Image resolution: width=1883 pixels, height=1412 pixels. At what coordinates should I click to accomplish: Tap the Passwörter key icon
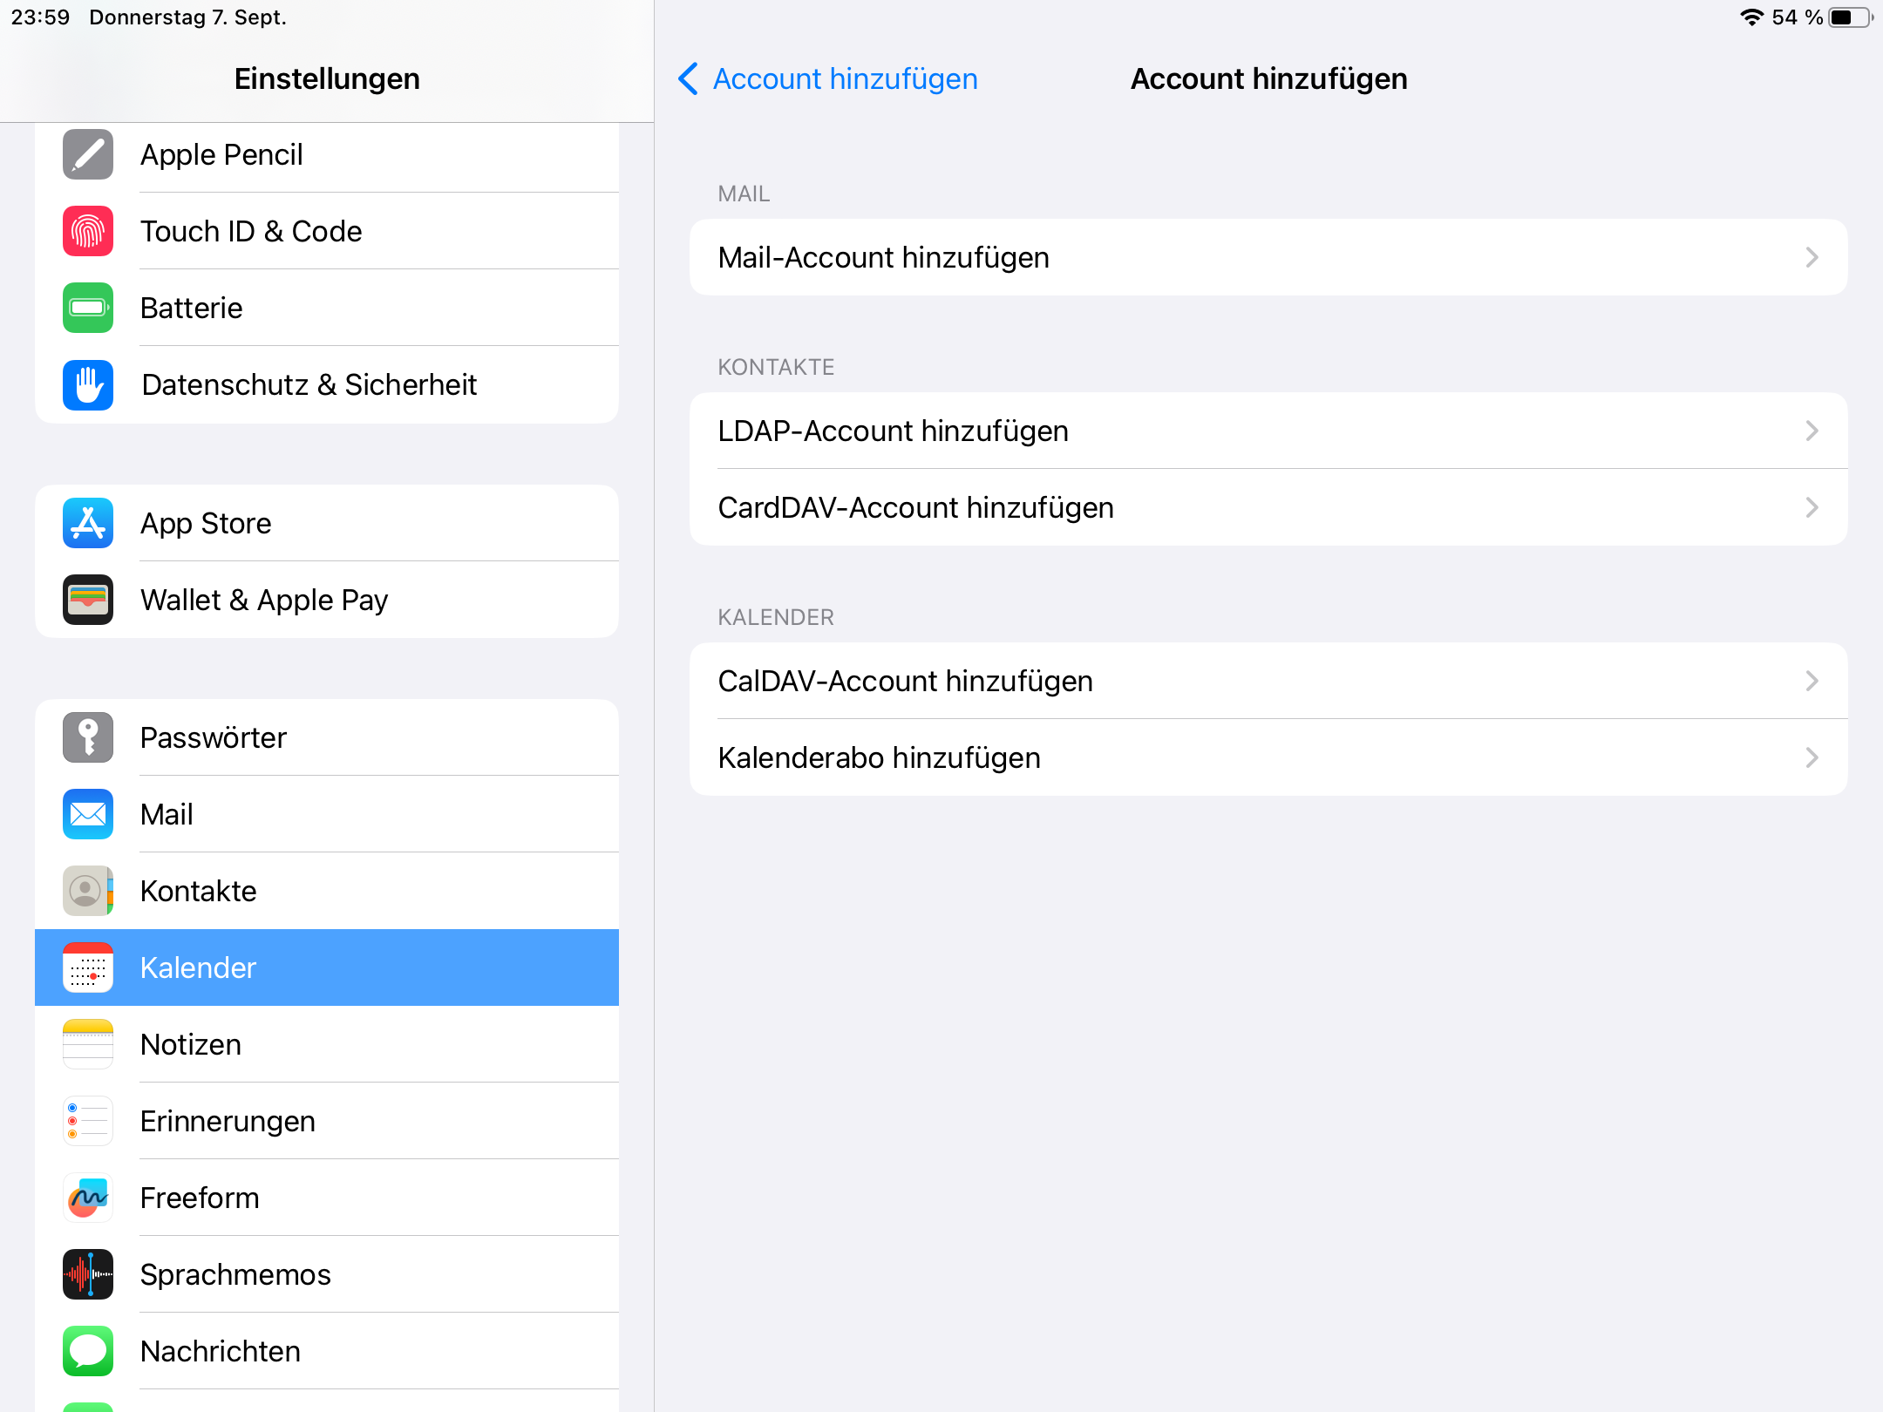pyautogui.click(x=88, y=738)
